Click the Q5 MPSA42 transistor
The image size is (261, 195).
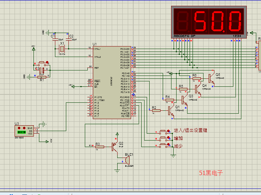211,80
